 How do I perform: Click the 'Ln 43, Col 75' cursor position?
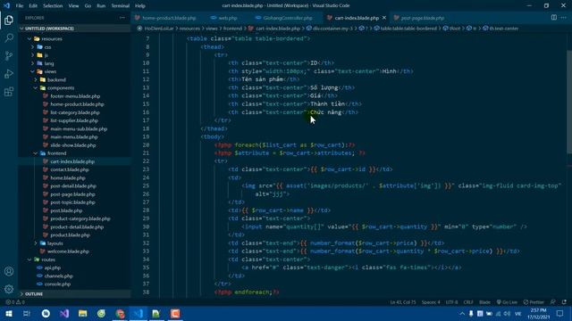403,302
